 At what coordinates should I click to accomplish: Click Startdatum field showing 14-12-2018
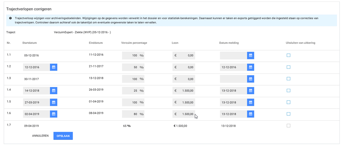36,91
